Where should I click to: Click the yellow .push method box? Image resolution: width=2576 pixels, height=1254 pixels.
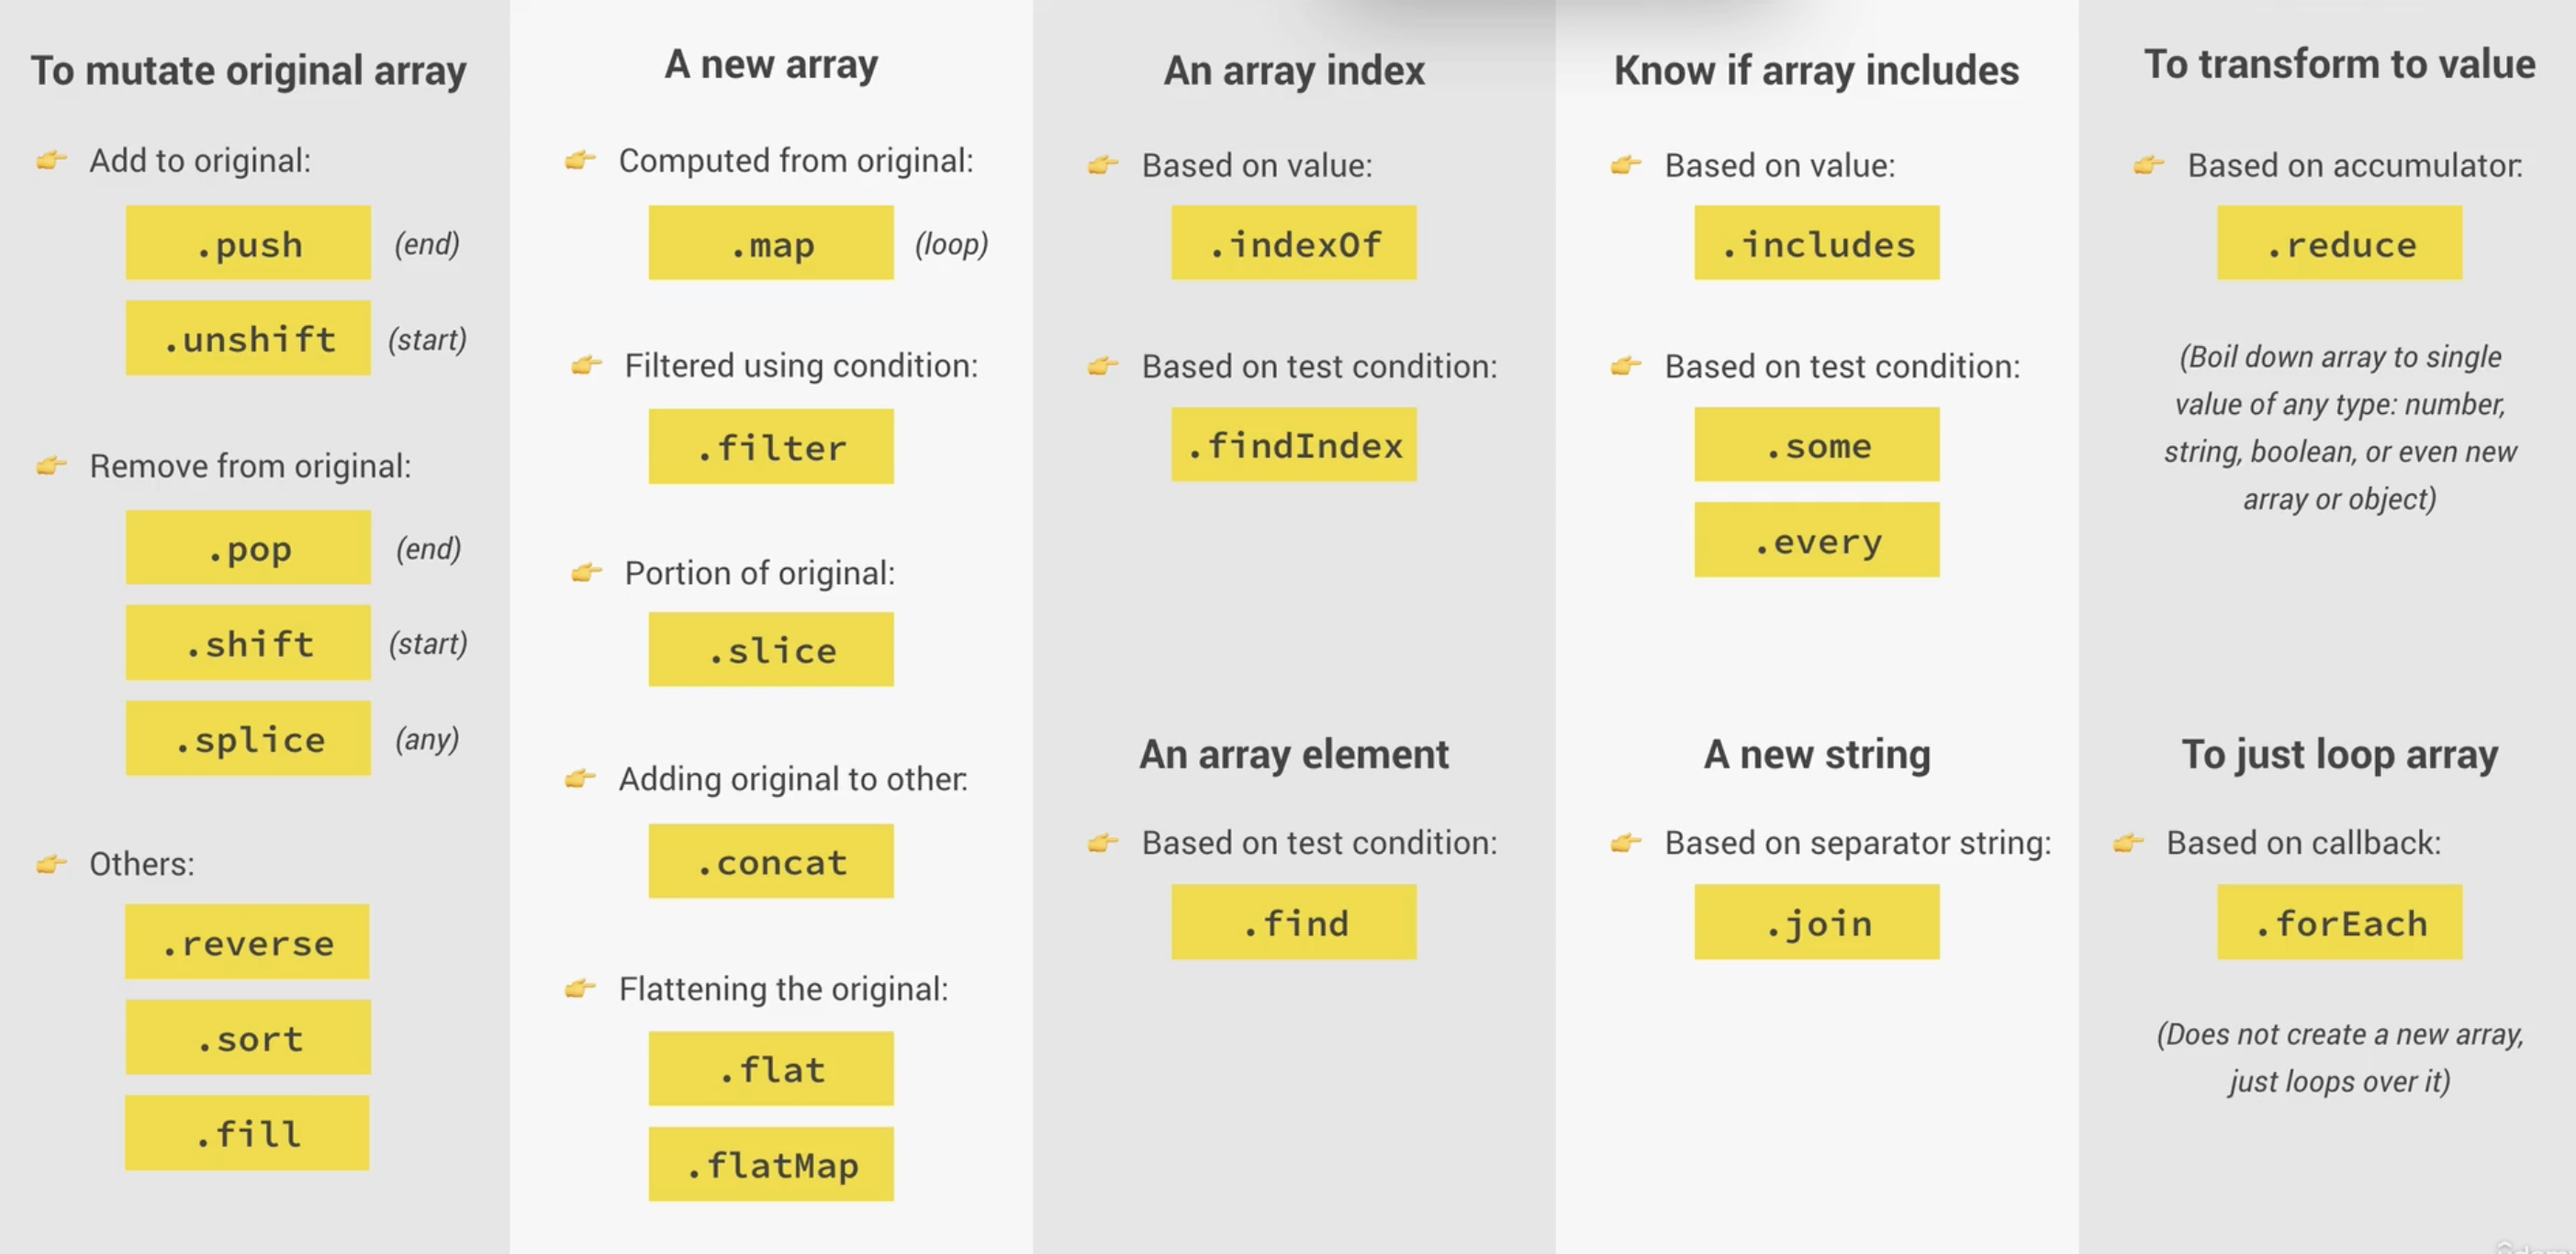point(248,243)
